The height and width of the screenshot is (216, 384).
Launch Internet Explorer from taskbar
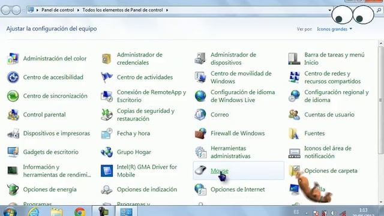(34, 212)
